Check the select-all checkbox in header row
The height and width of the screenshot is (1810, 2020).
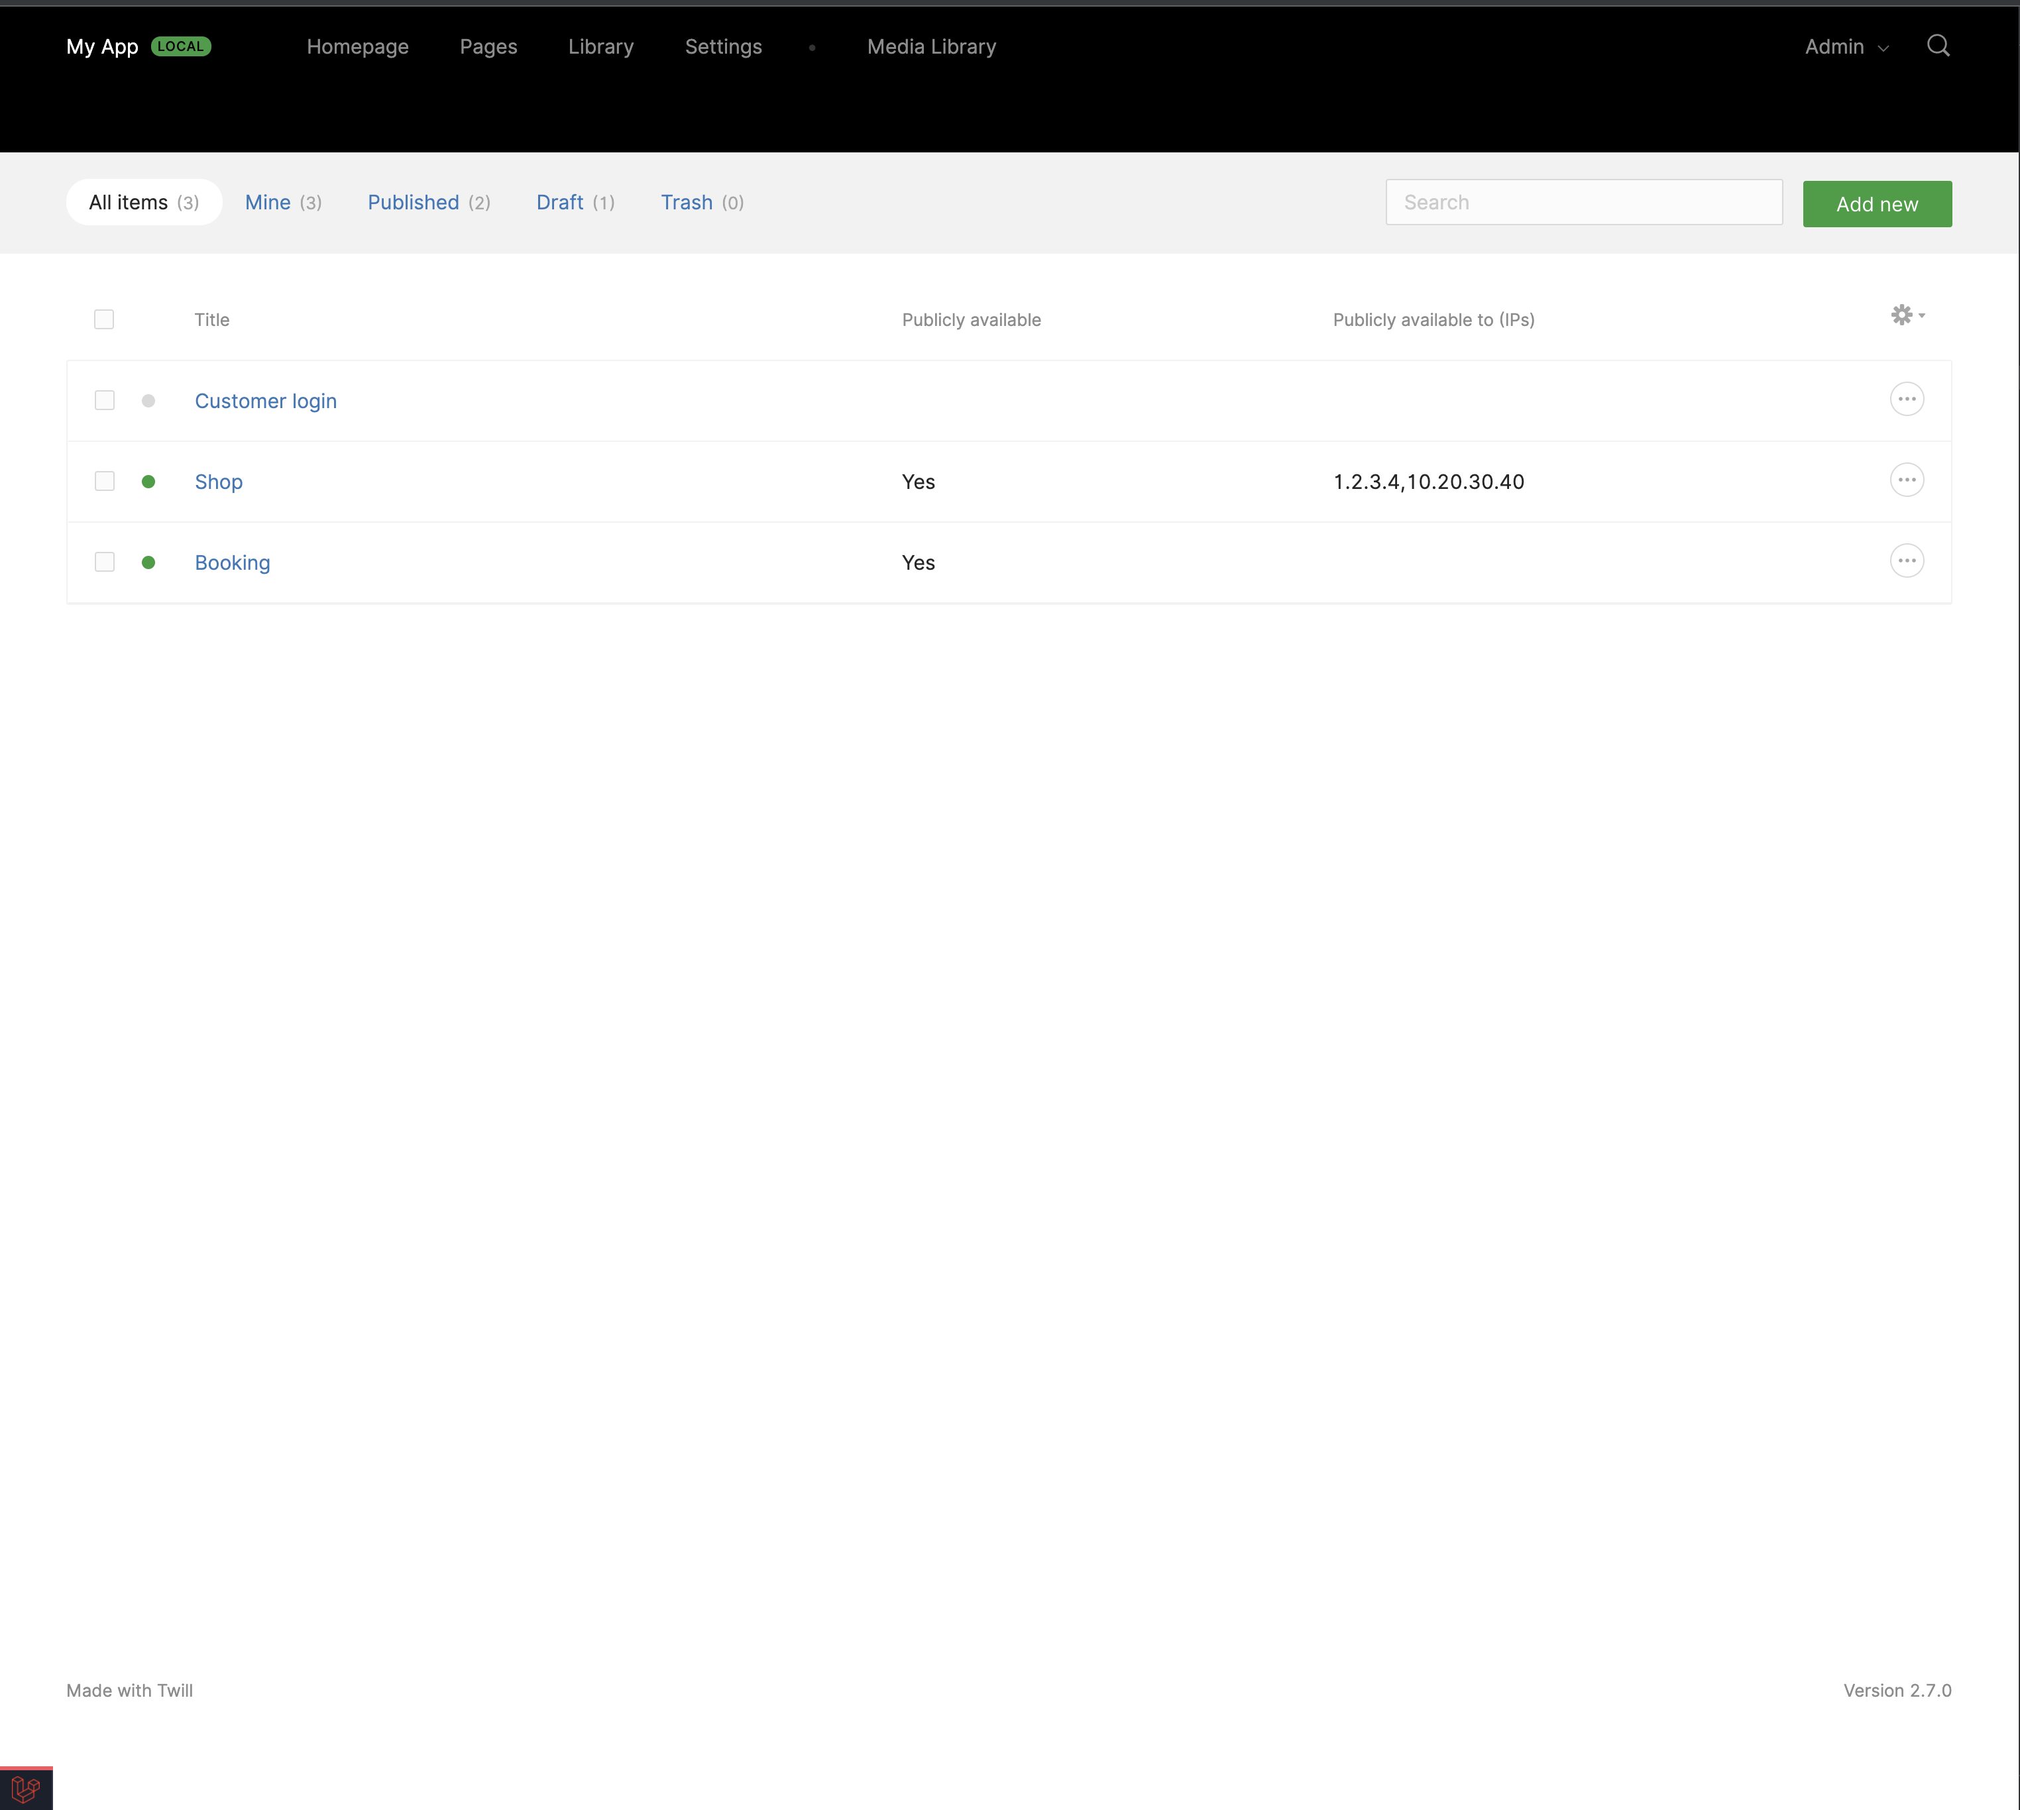pos(105,319)
